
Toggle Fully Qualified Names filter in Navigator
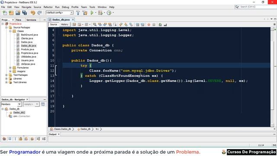coord(32,139)
